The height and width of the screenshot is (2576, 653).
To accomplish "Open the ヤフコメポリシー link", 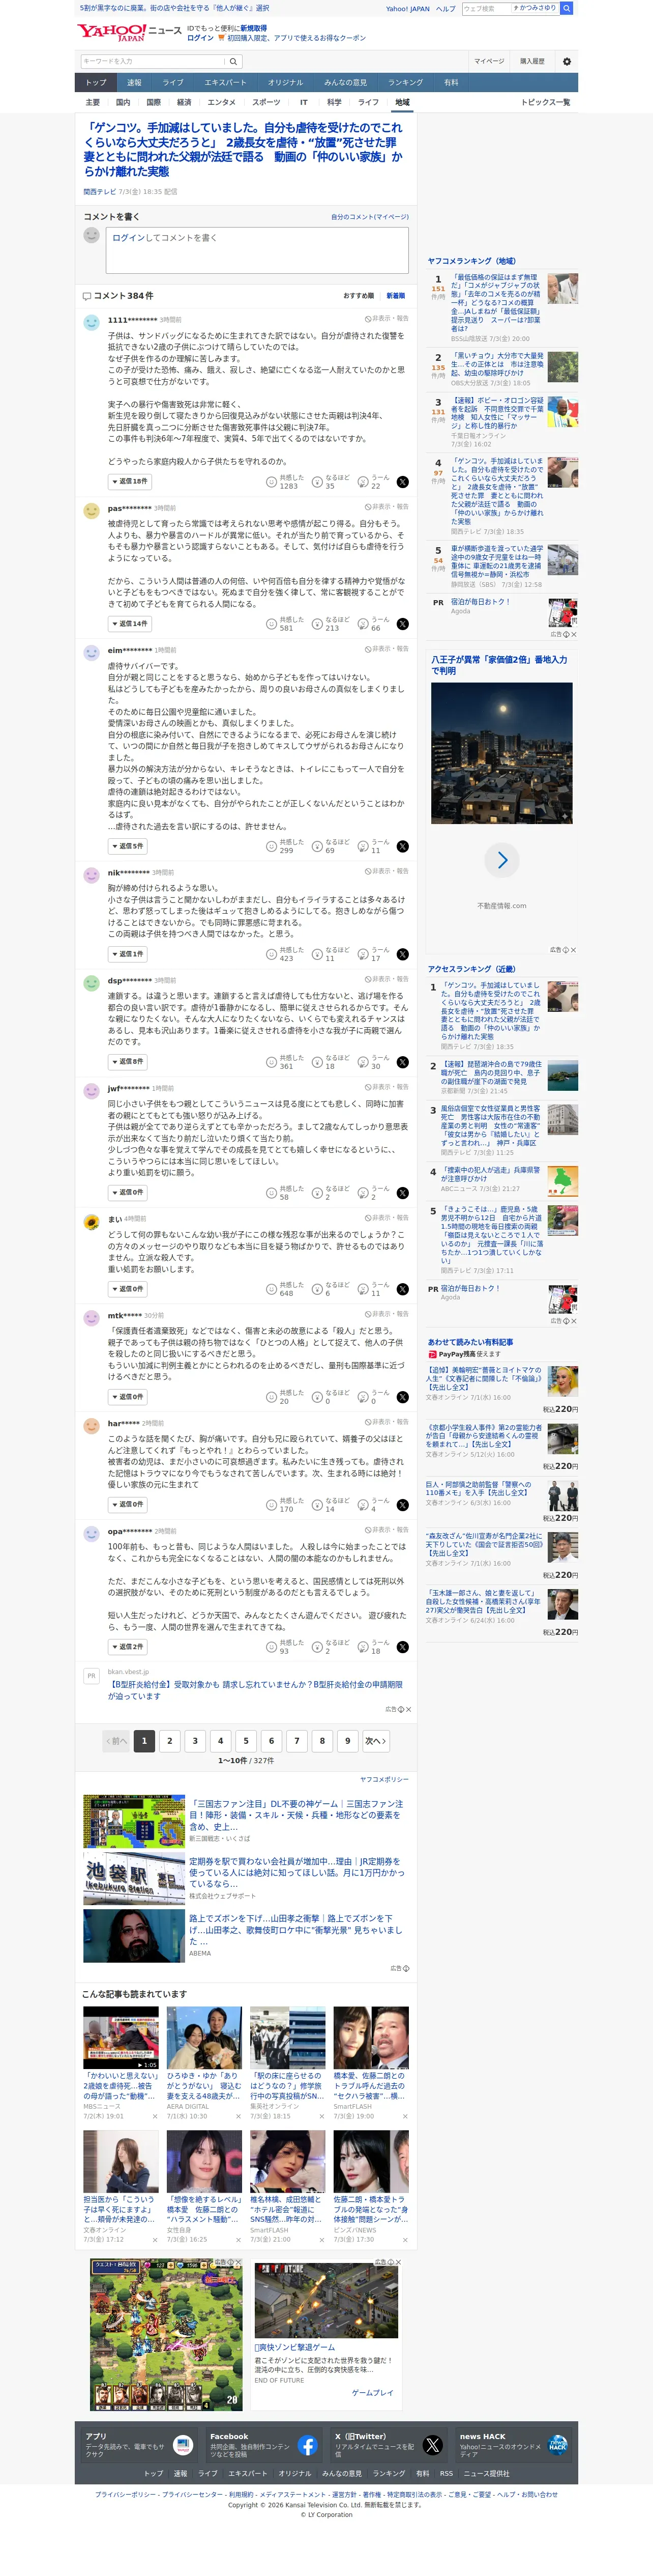I will click(x=384, y=1780).
